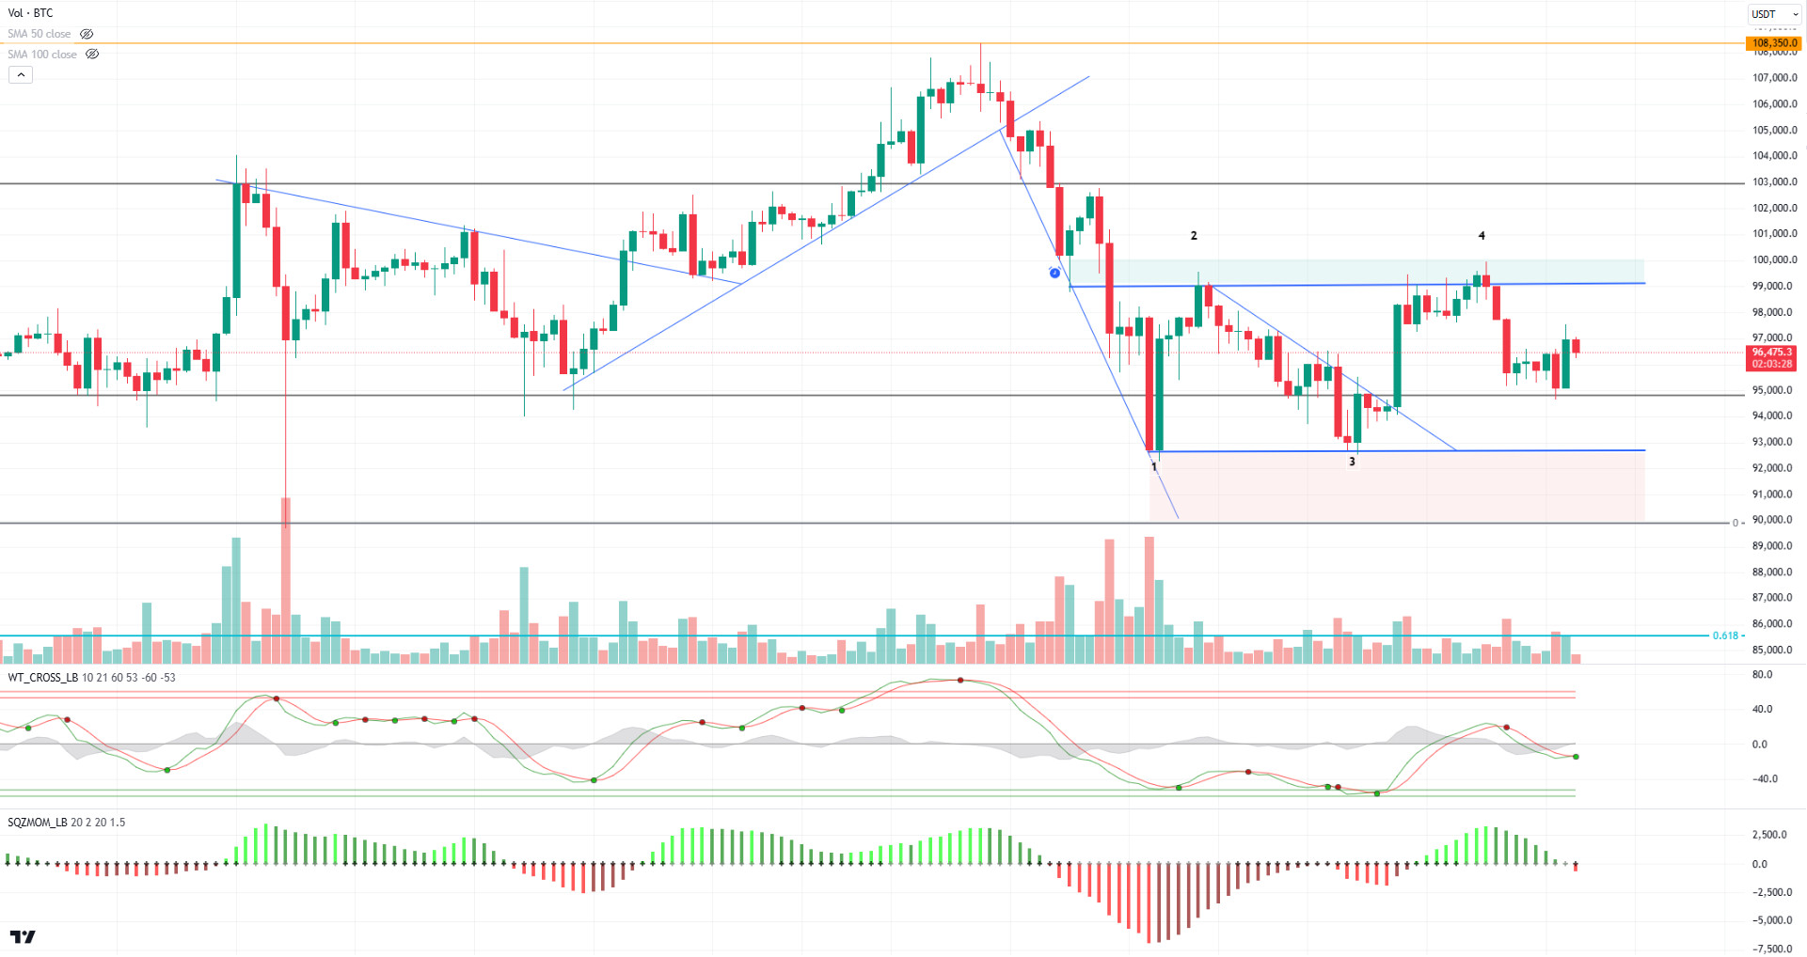Click the red 96,475.3 current price label
This screenshot has height=957, width=1807.
point(1771,358)
